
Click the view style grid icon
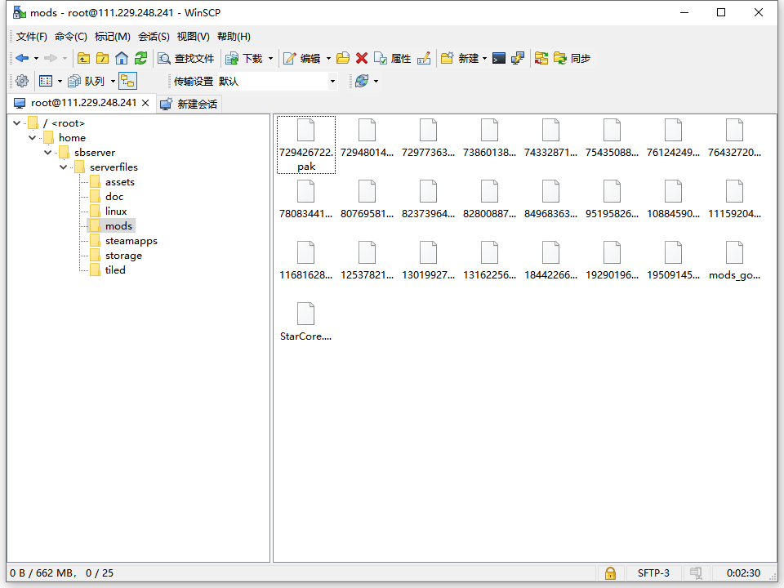click(x=46, y=81)
